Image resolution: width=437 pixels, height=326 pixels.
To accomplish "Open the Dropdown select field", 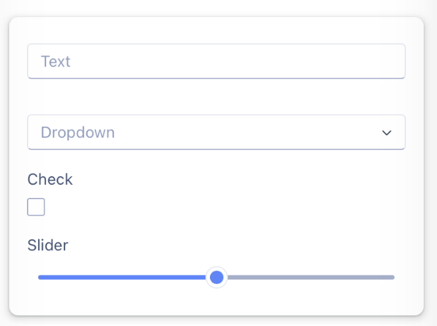I will 217,132.
